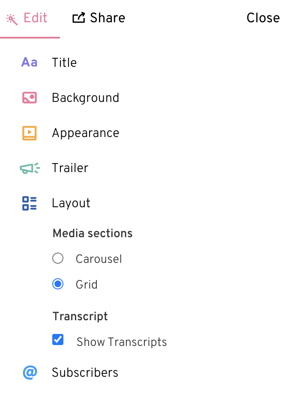The height and width of the screenshot is (393, 293).
Task: Click the Share arrow icon
Action: [79, 18]
